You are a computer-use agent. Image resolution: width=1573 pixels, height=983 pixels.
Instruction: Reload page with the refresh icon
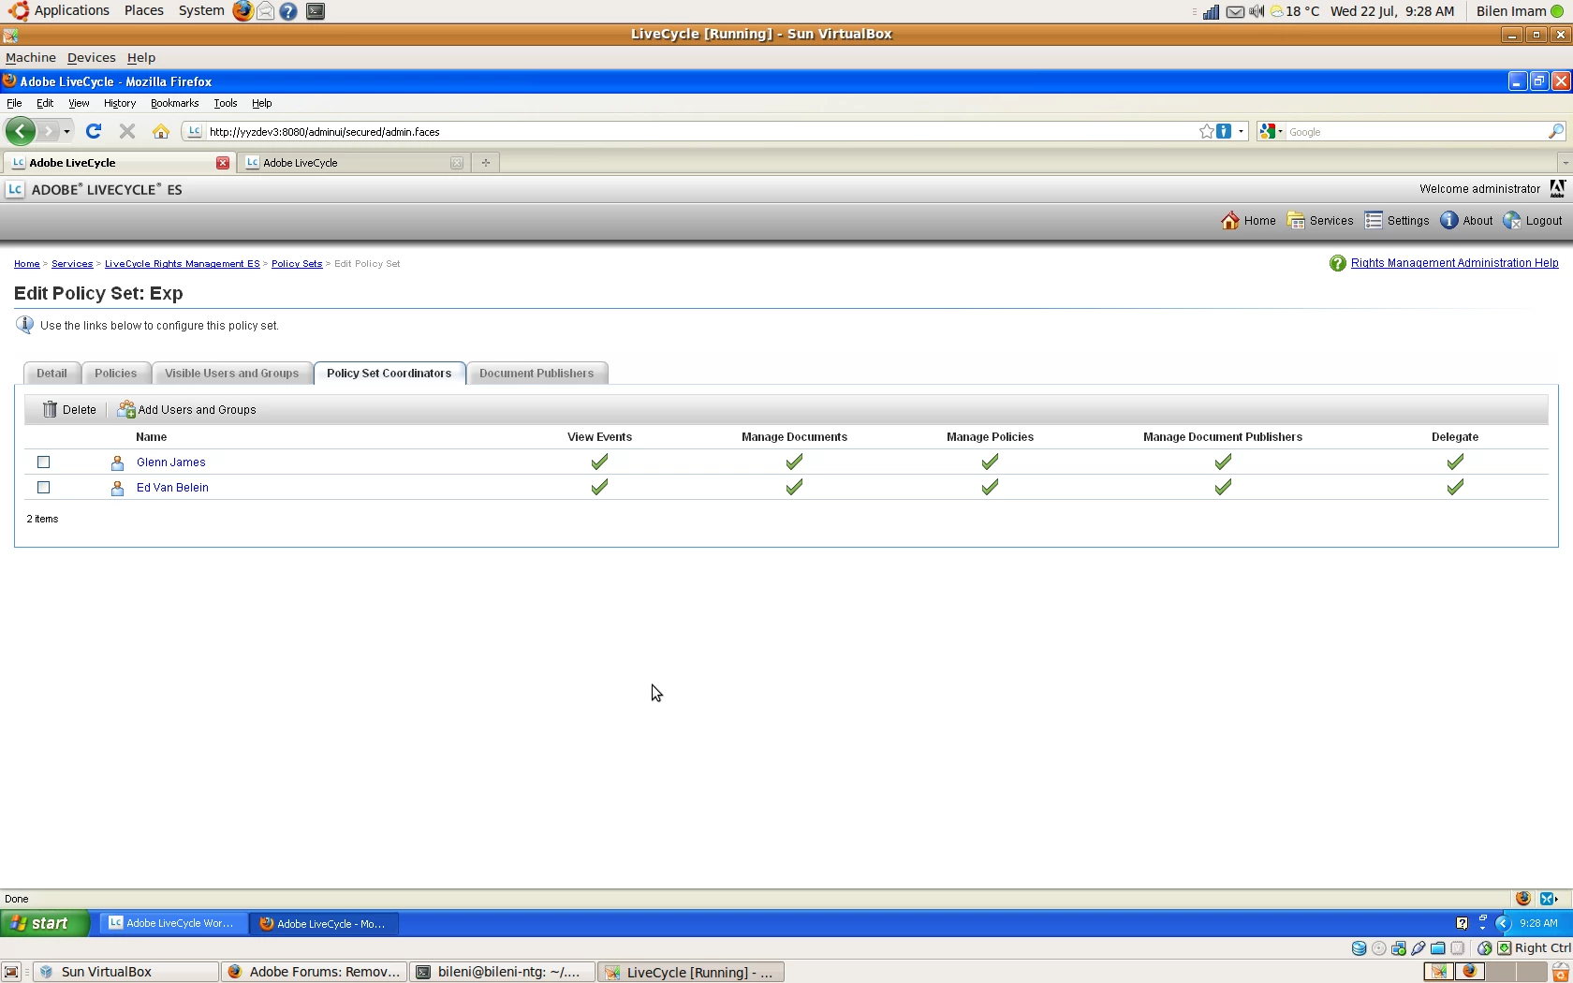(93, 131)
